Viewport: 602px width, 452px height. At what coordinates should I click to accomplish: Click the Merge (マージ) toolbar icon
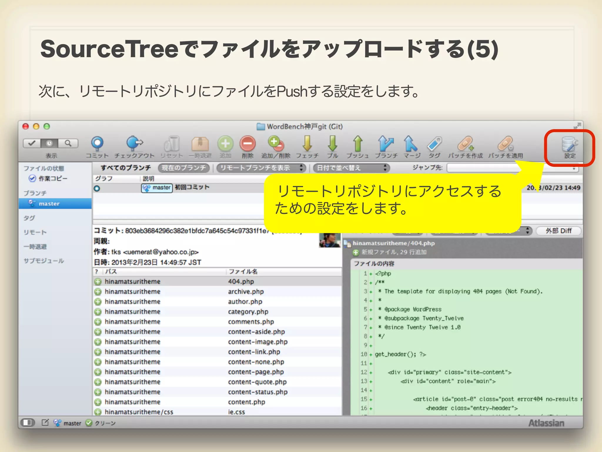pos(411,144)
